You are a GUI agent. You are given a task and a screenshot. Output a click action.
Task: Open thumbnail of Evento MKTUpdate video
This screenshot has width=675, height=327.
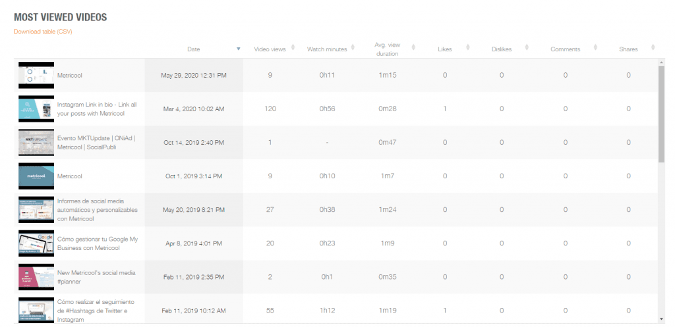36,142
